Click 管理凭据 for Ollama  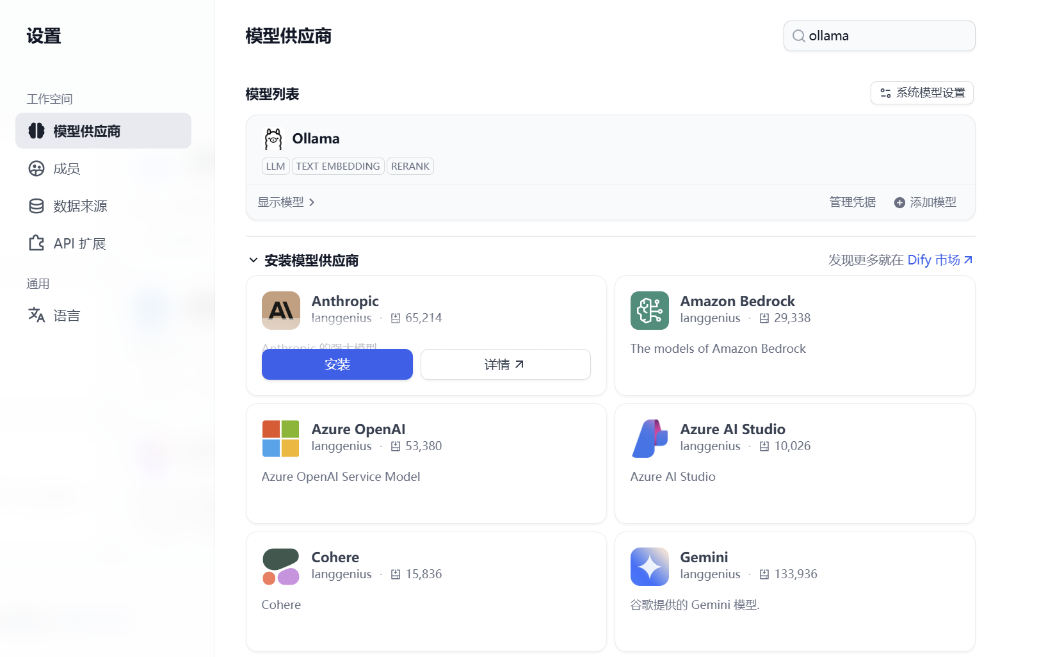tap(852, 202)
